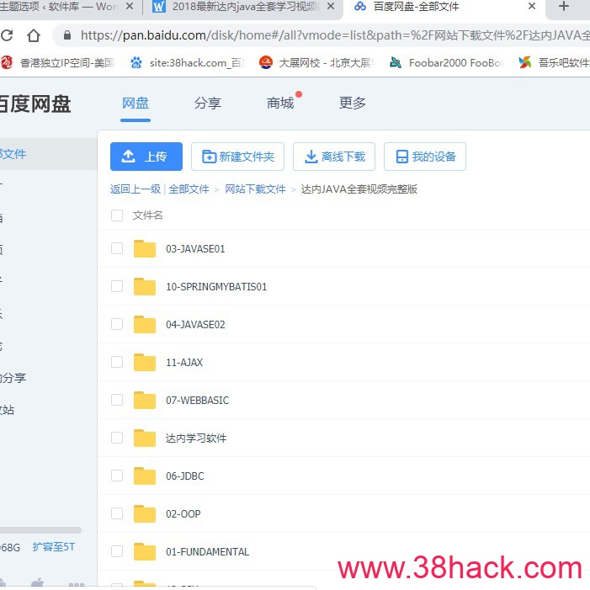This screenshot has height=590, width=590.
Task: Click folder icon of 07-WEBBASIC
Action: pyautogui.click(x=145, y=401)
